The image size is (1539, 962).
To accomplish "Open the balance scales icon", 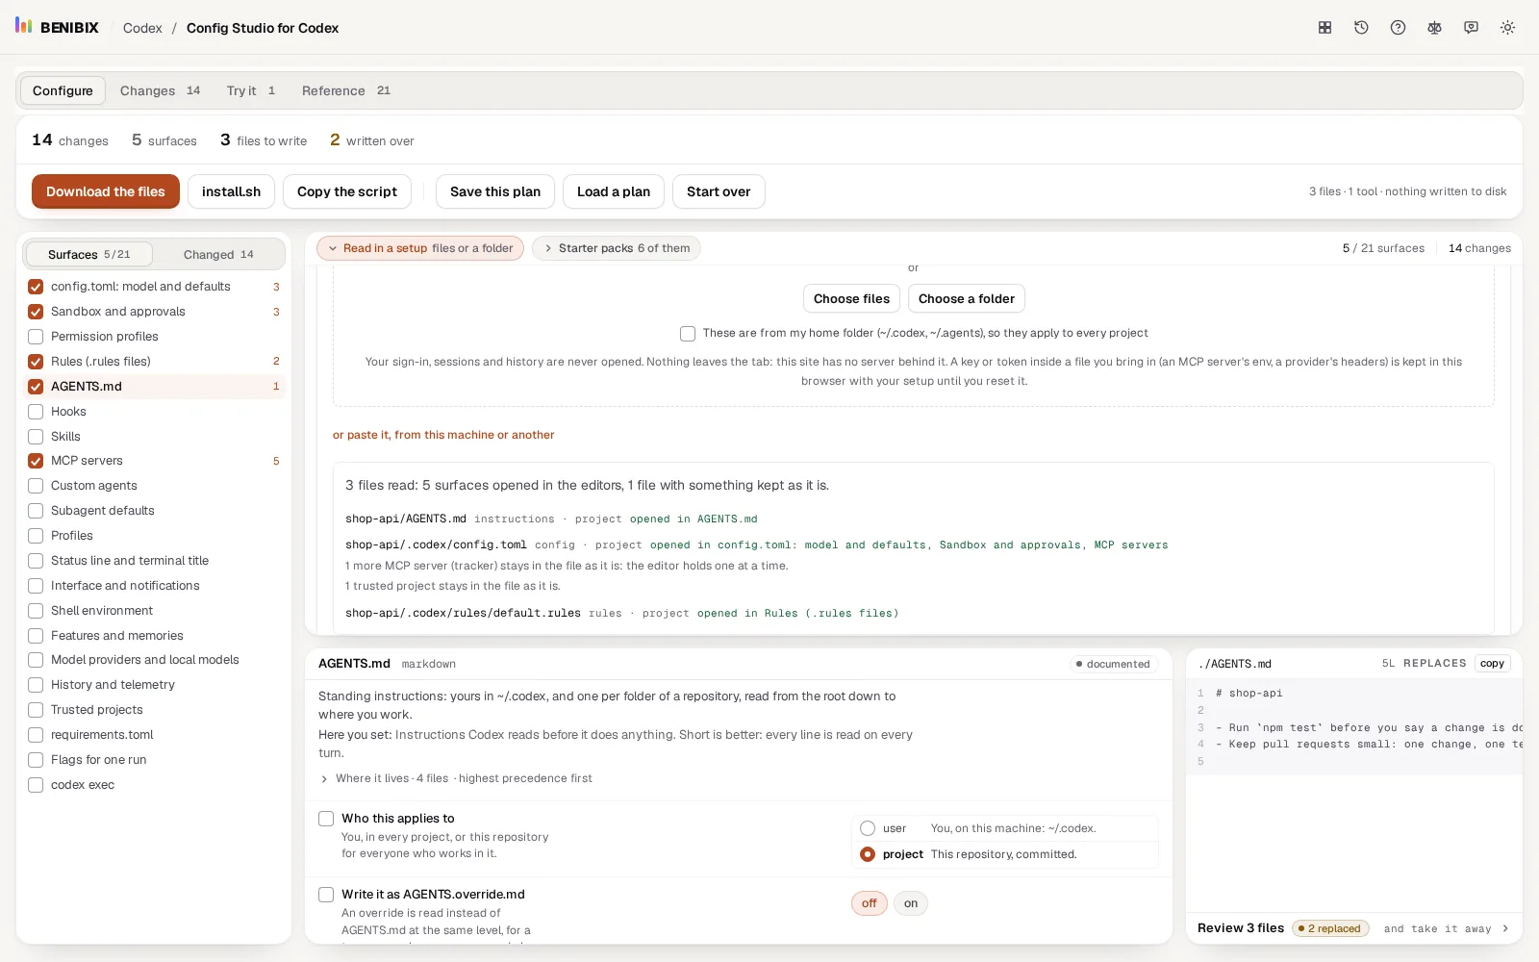I will click(1434, 28).
